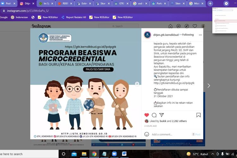Open the Explore compass icon
Image resolution: width=237 pixels, height=158 pixels.
(187, 26)
